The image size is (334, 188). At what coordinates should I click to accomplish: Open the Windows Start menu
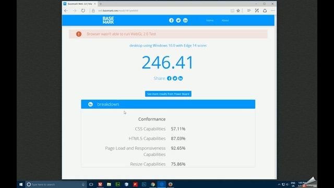pyautogui.click(x=21, y=184)
